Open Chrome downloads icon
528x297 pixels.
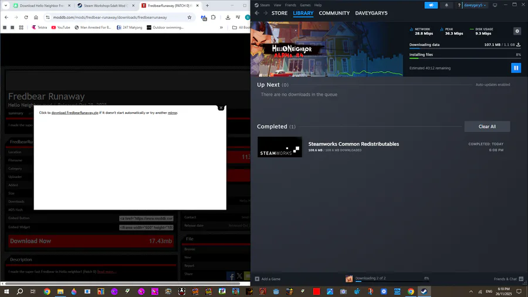point(228,17)
